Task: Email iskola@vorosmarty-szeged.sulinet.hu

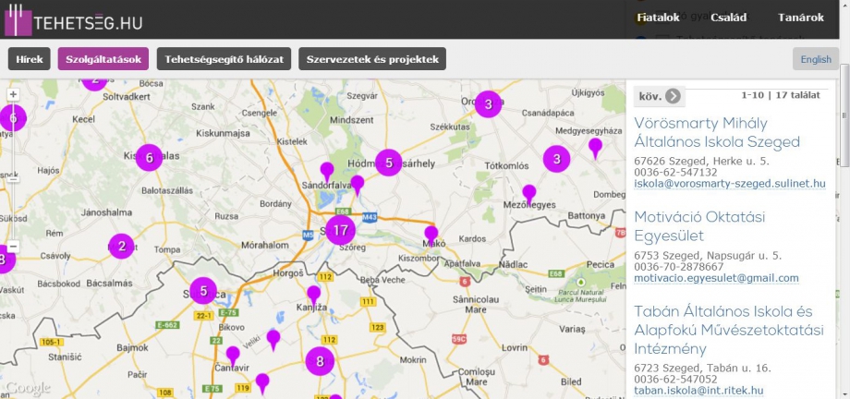Action: pyautogui.click(x=730, y=184)
